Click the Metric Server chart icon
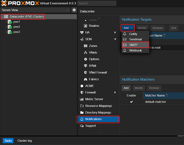The width and height of the screenshot is (184, 145). click(82, 99)
